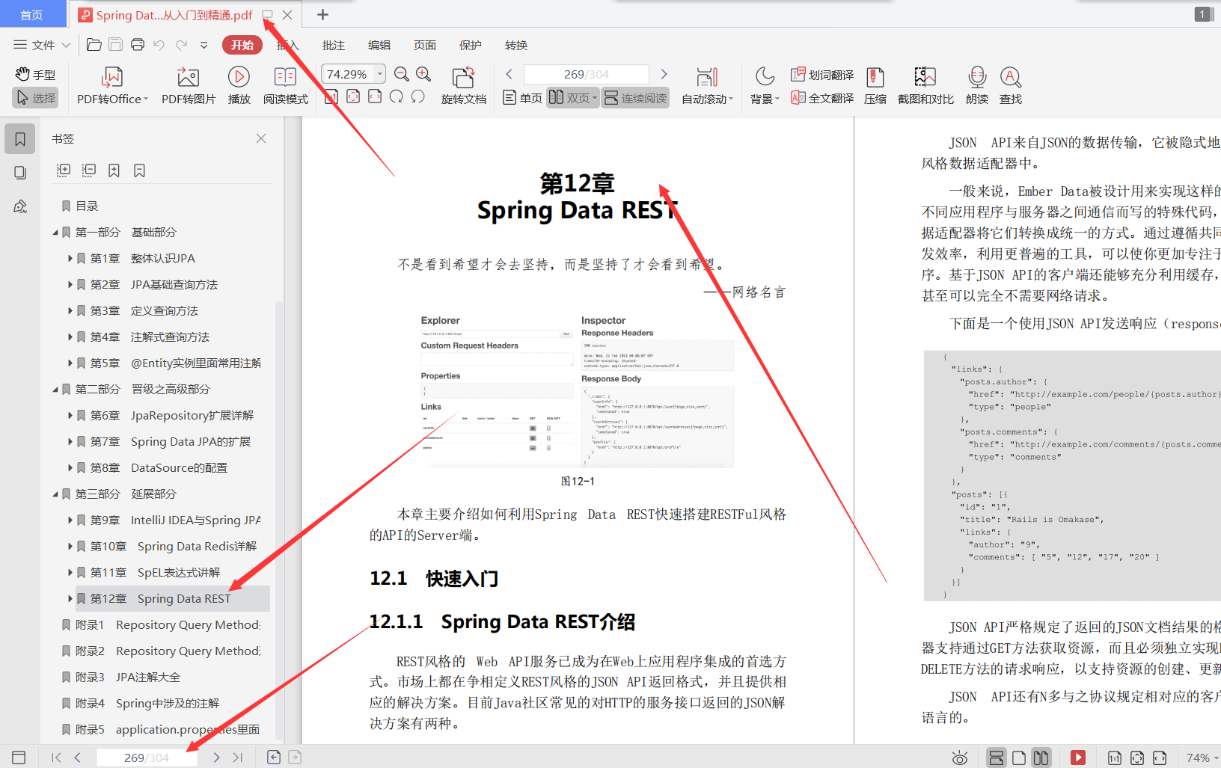Activate the Select tool (选择)
Screen dimensions: 1221x768
pyautogui.click(x=35, y=98)
